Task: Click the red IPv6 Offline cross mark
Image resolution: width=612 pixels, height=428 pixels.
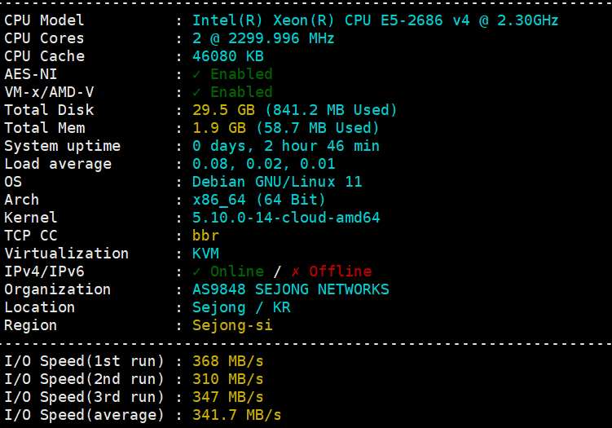Action: [x=296, y=271]
